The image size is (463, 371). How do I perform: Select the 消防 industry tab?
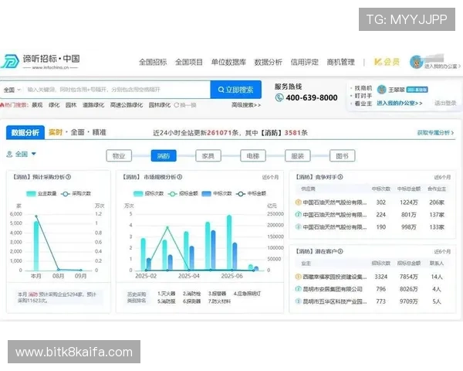coord(164,156)
